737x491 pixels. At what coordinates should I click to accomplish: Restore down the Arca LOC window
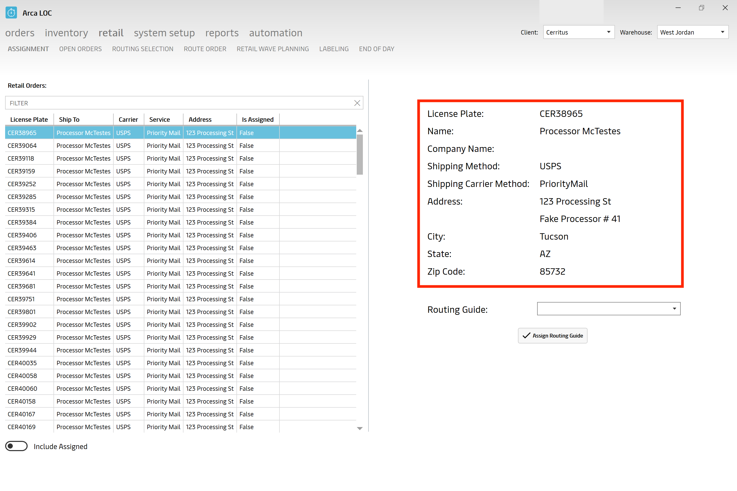[702, 8]
